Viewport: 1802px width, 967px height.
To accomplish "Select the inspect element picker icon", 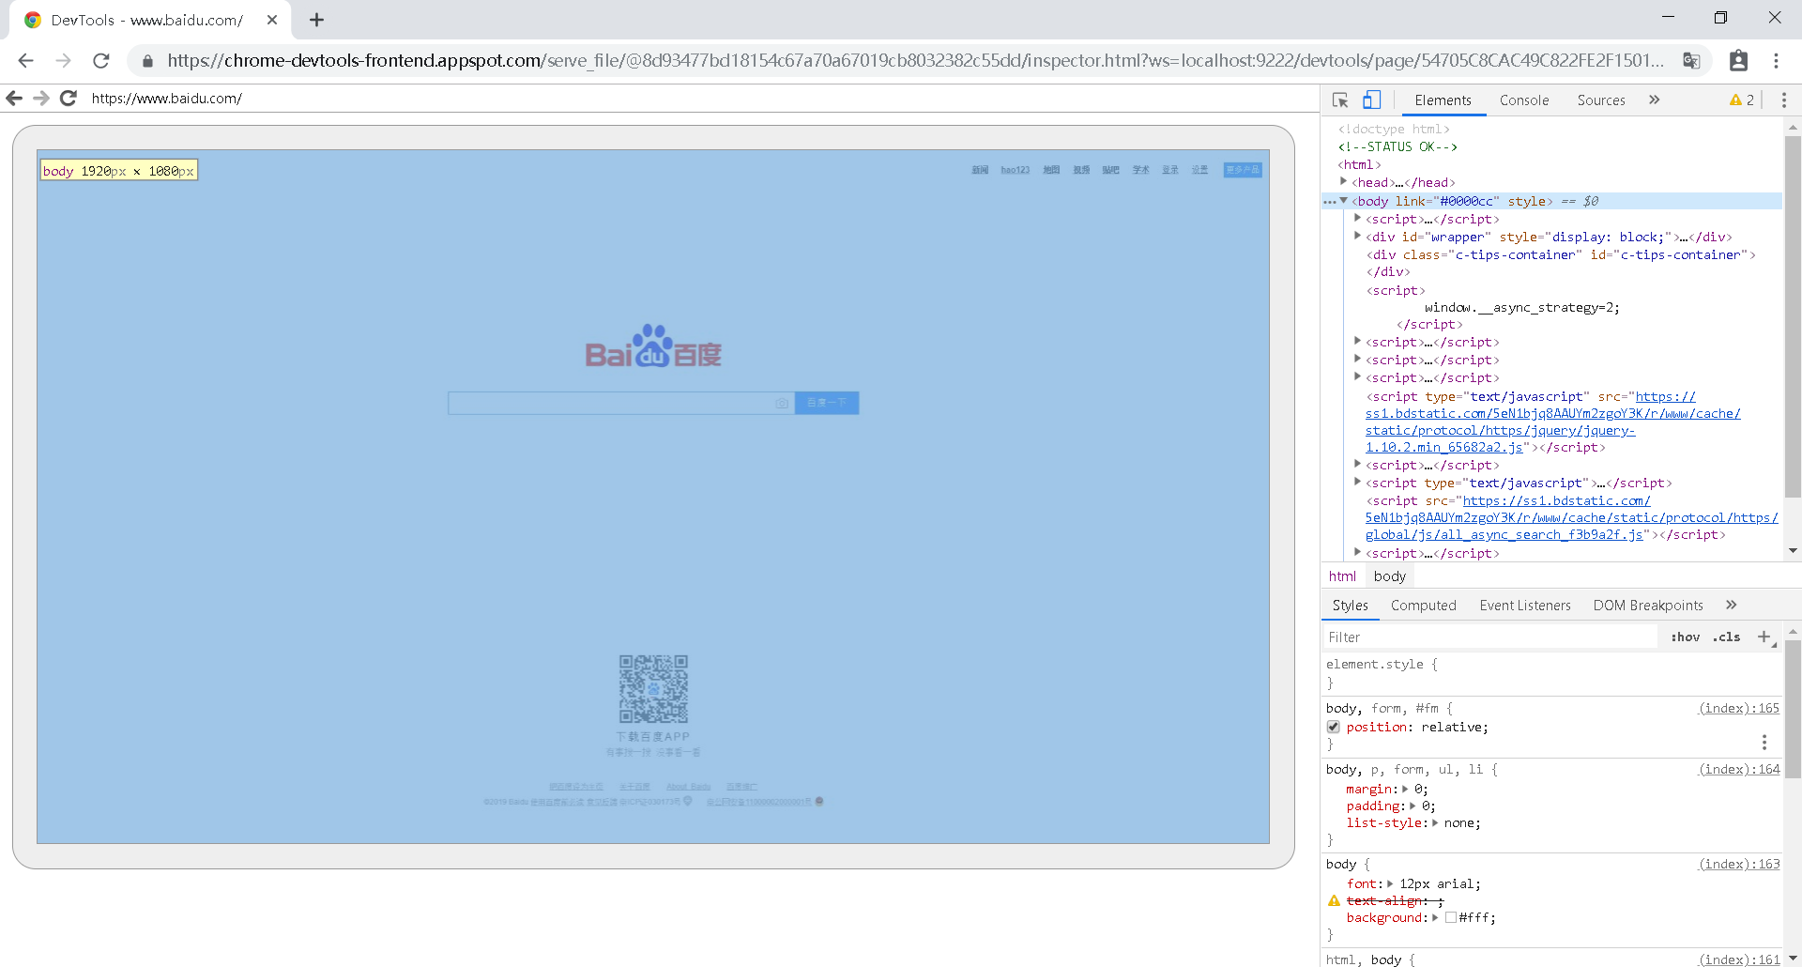I will pos(1340,100).
